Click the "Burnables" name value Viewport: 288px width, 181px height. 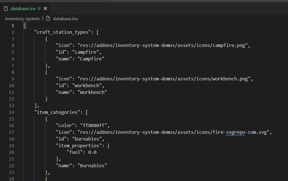[x=92, y=166]
